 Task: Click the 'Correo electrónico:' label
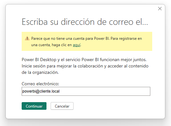click(40, 84)
